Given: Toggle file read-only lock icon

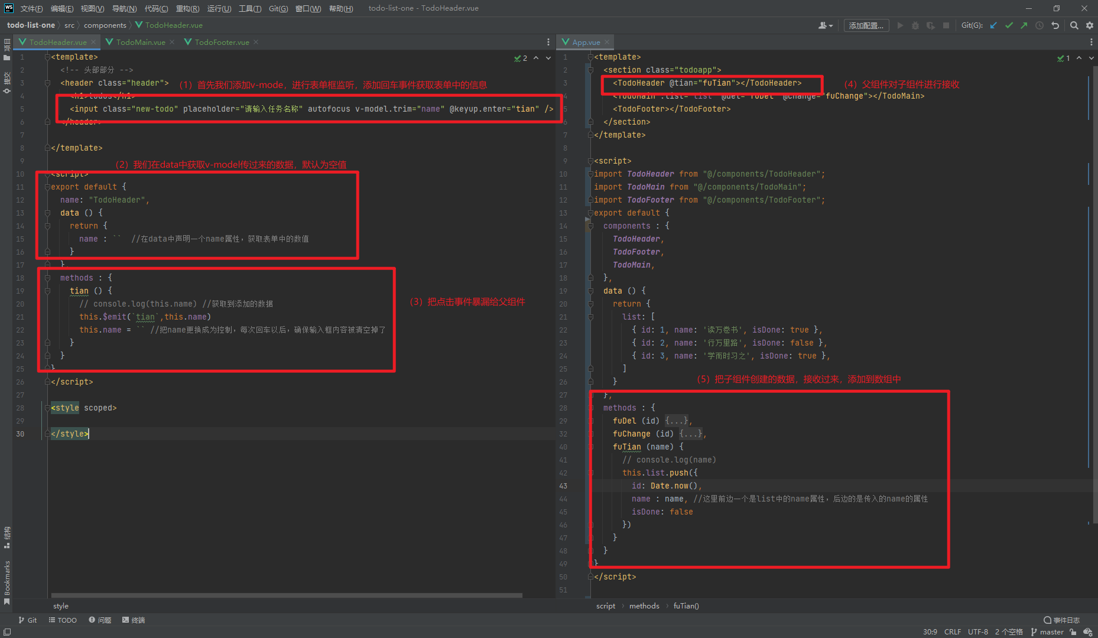Looking at the screenshot, I should coord(1073,632).
